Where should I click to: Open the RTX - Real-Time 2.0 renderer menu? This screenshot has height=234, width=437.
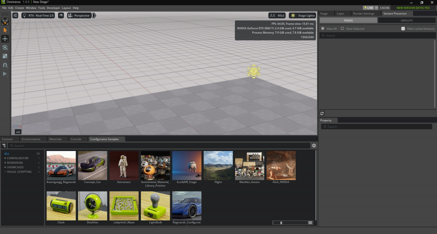(38, 16)
